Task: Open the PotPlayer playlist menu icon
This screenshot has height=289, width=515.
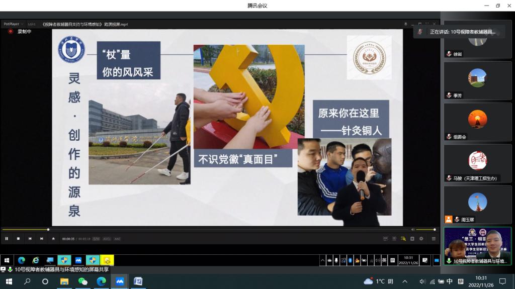Action: (x=434, y=239)
